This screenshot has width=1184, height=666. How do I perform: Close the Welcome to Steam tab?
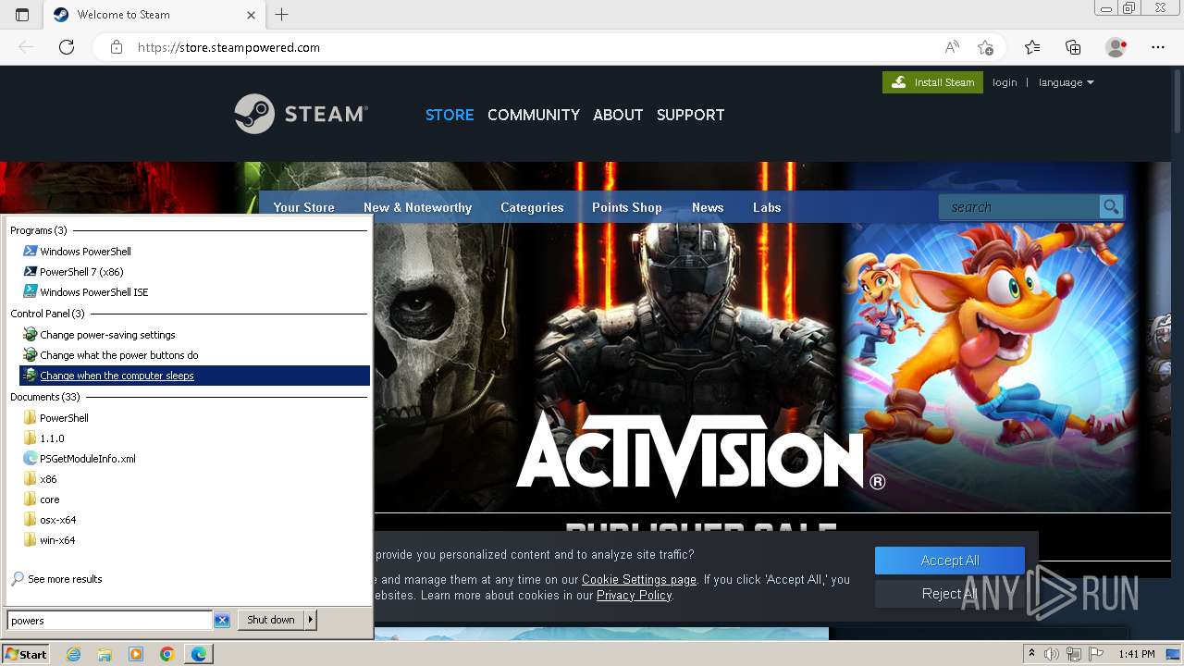[252, 15]
